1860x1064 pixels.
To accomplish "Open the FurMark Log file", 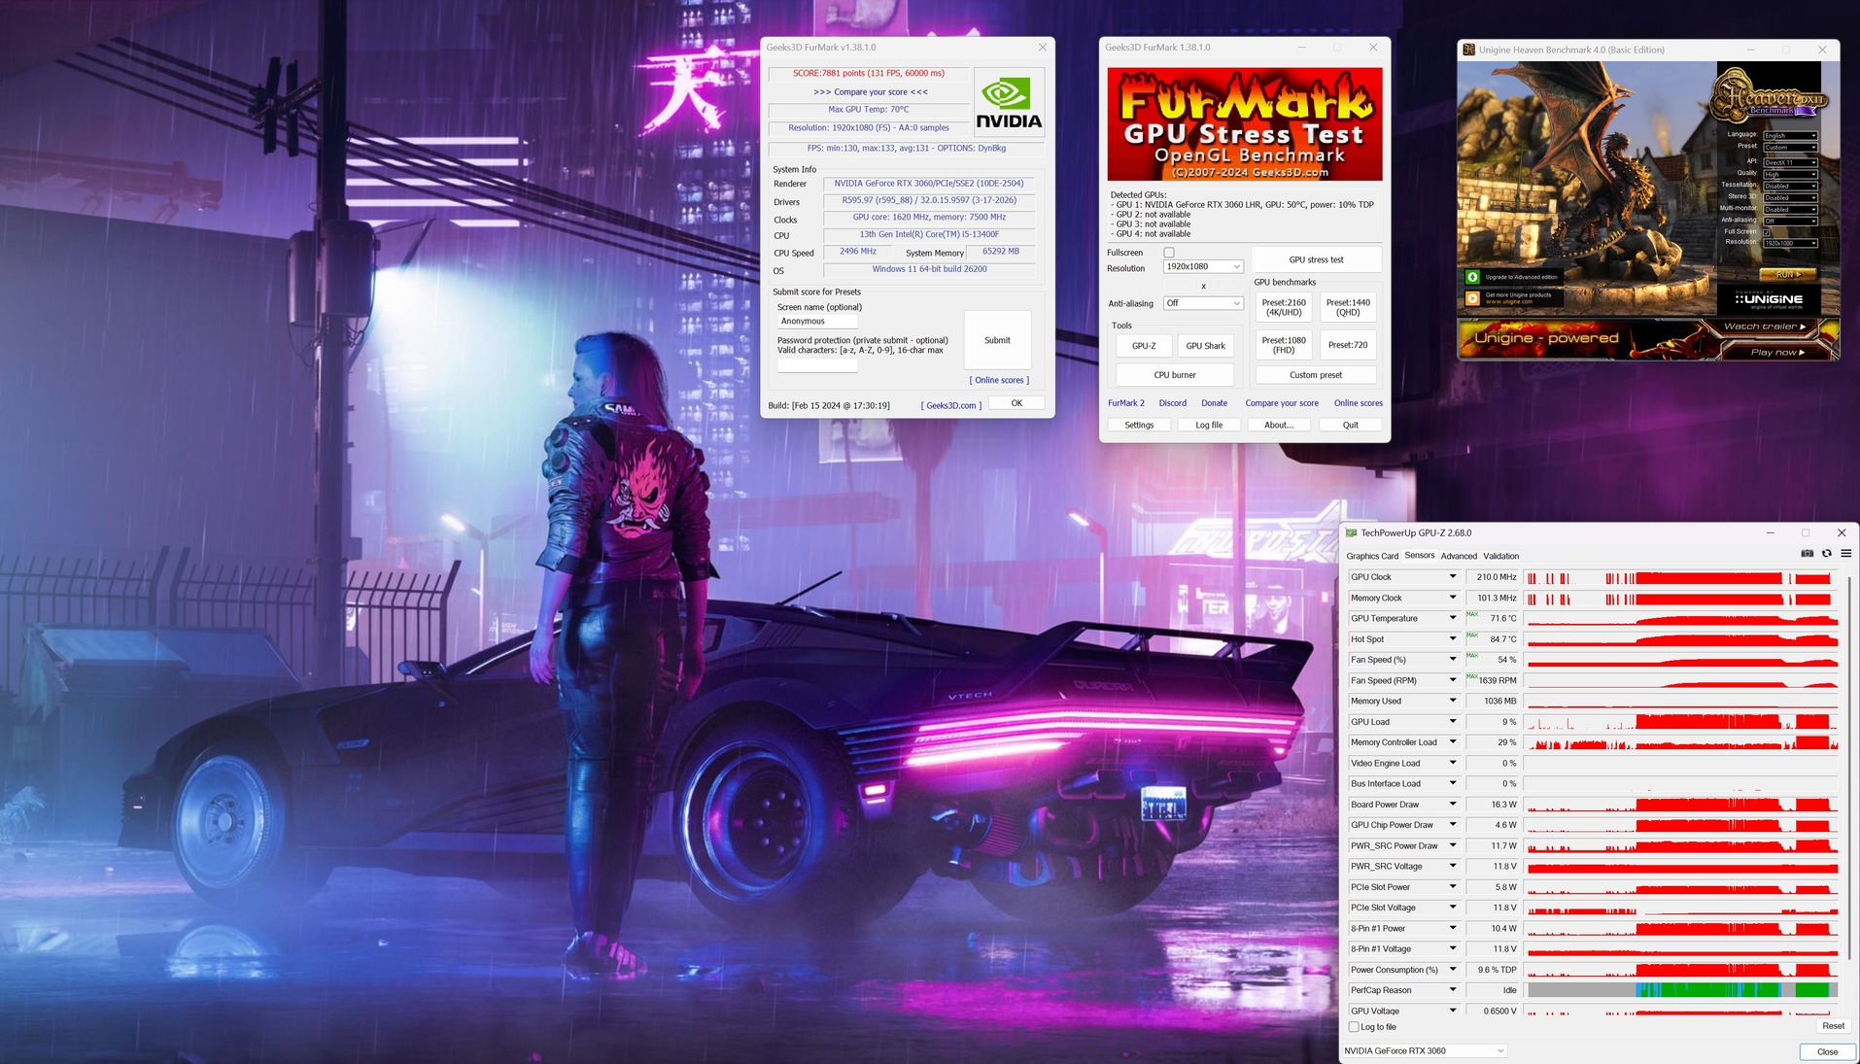I will [x=1209, y=425].
